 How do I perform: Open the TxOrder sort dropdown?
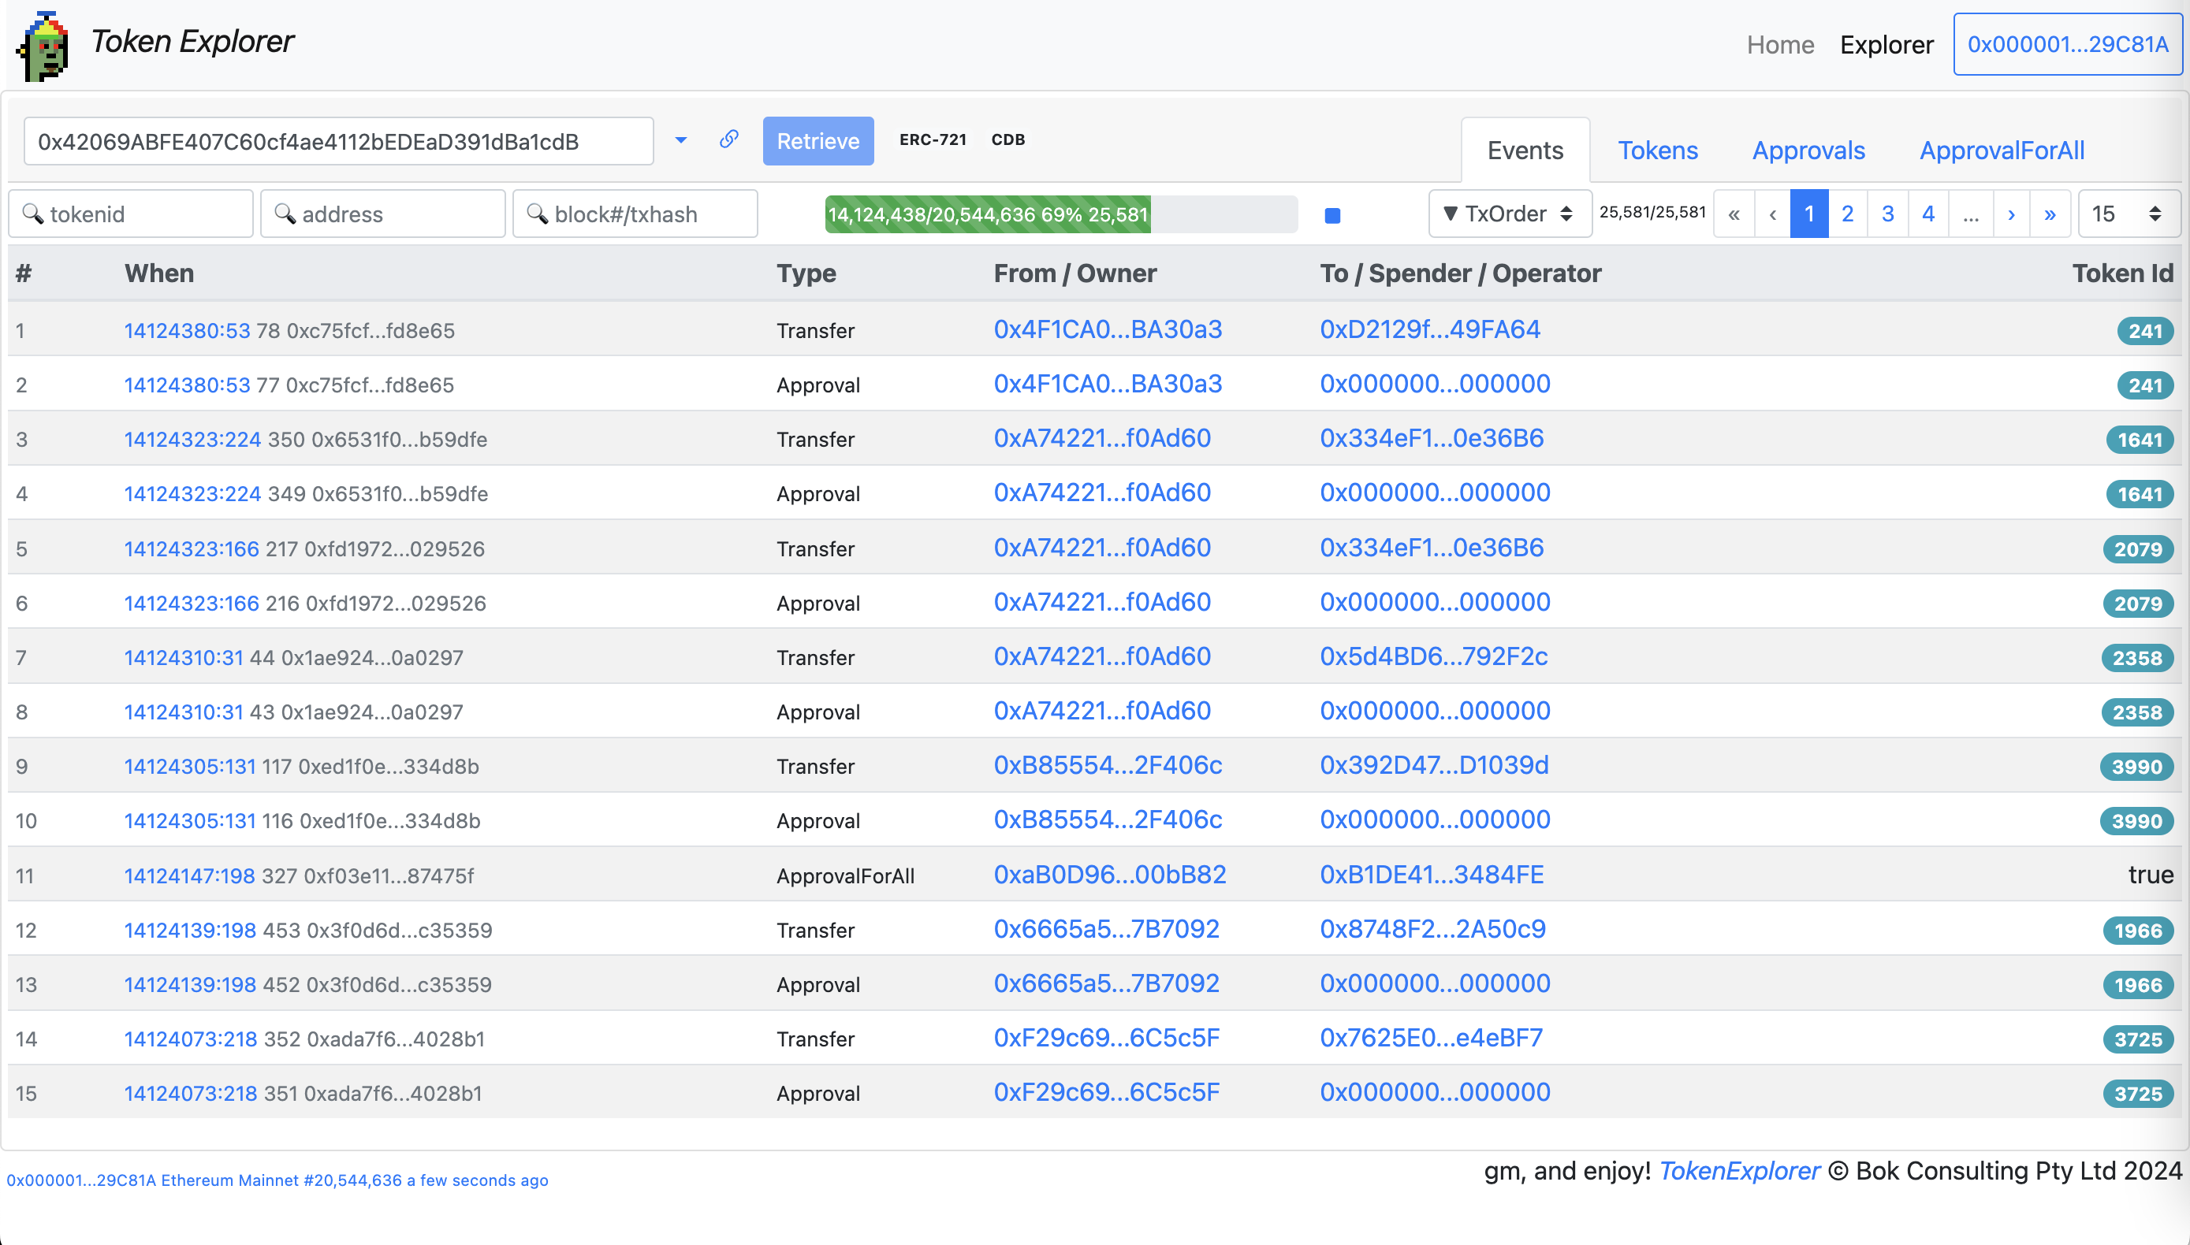[x=1509, y=214]
